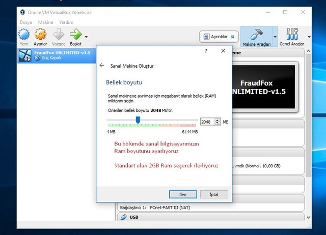Expand Genel Araçlar dropdown arrow

click(309, 37)
